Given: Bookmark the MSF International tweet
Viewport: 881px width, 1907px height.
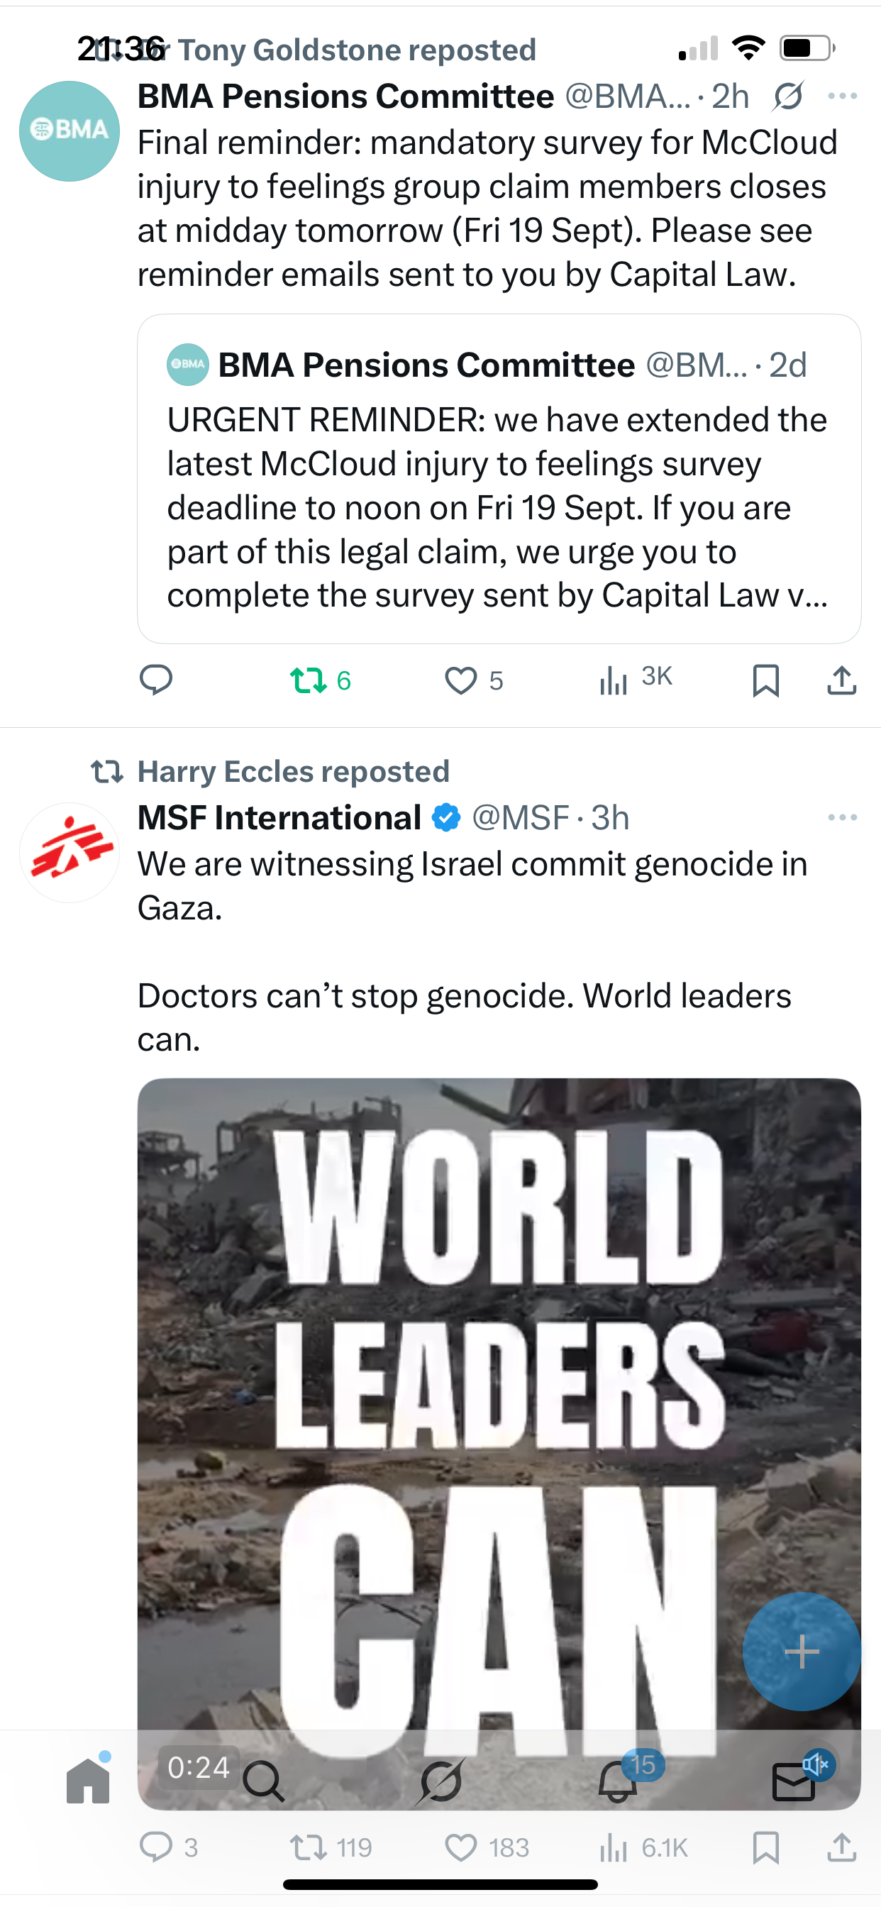Looking at the screenshot, I should 765,1847.
